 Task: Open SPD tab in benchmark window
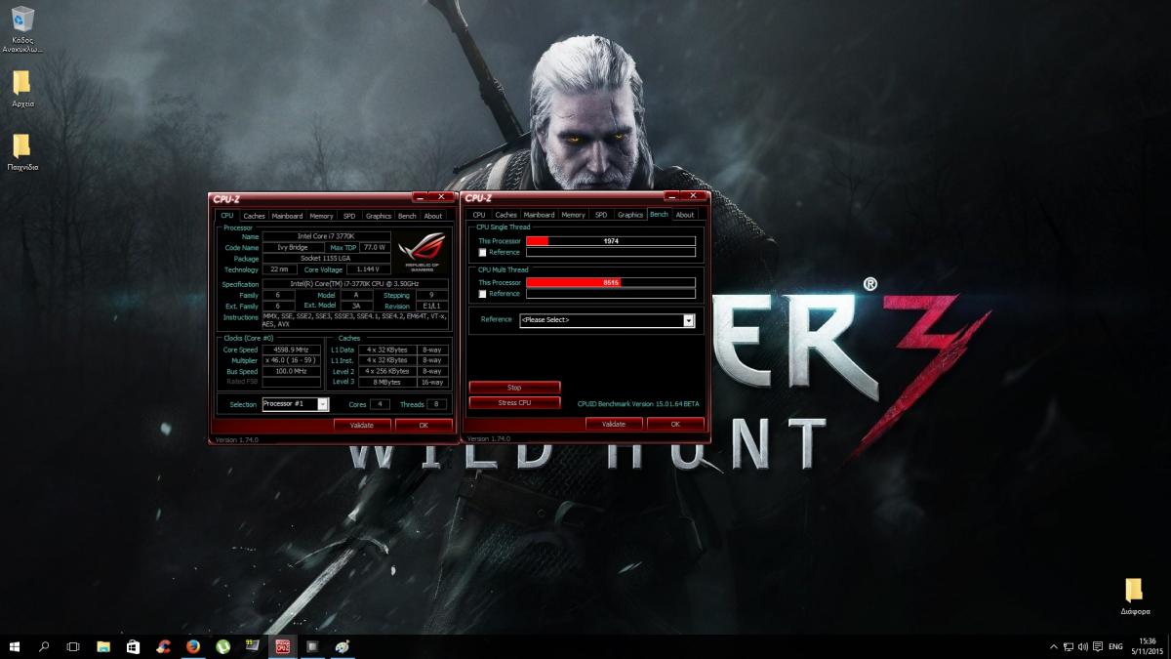601,215
